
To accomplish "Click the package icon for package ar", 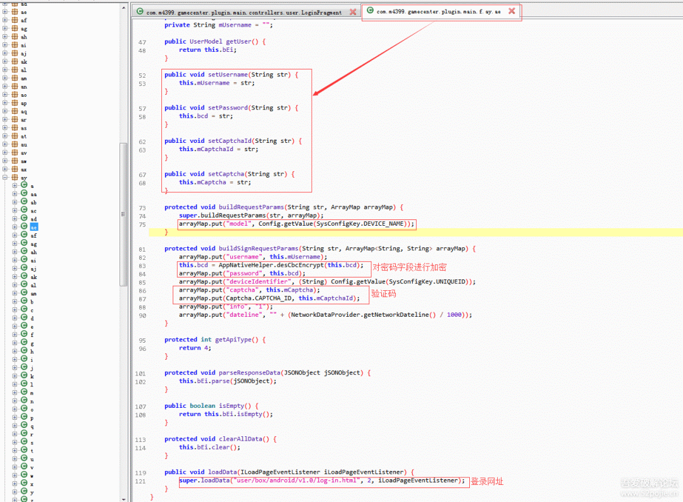I will (15, 119).
